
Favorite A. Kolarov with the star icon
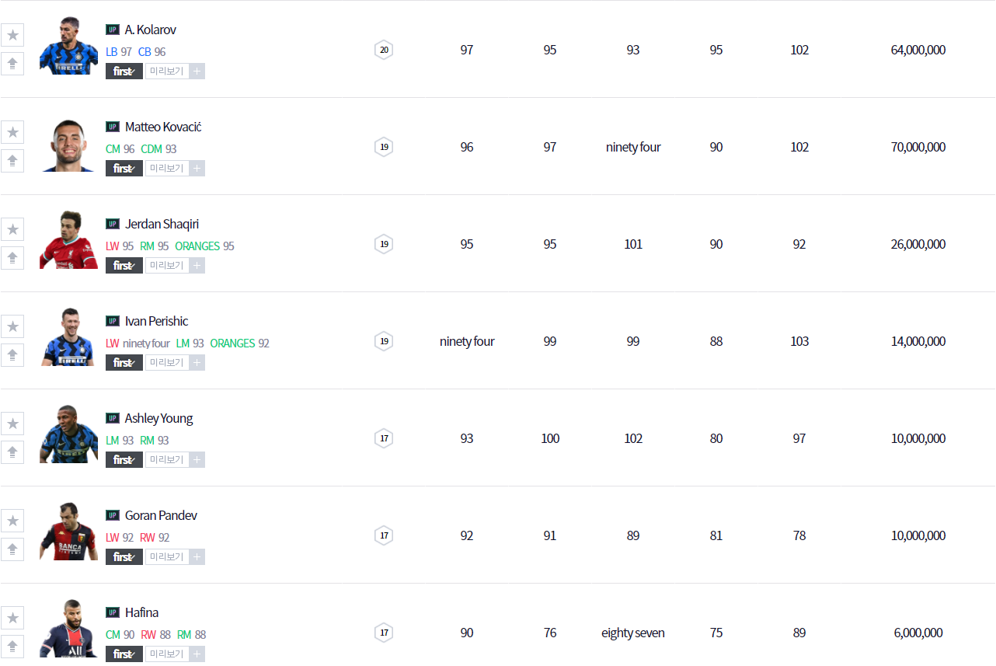12,35
